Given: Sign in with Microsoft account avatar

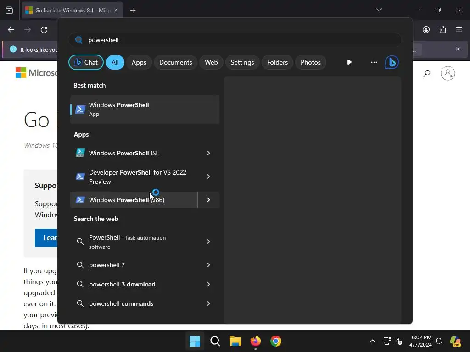Looking at the screenshot, I should 448,73.
